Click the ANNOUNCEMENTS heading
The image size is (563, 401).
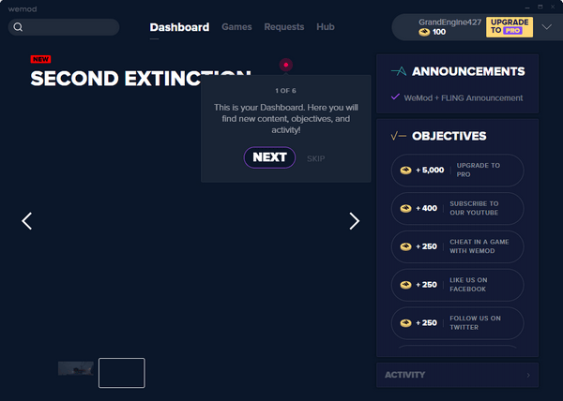point(468,71)
